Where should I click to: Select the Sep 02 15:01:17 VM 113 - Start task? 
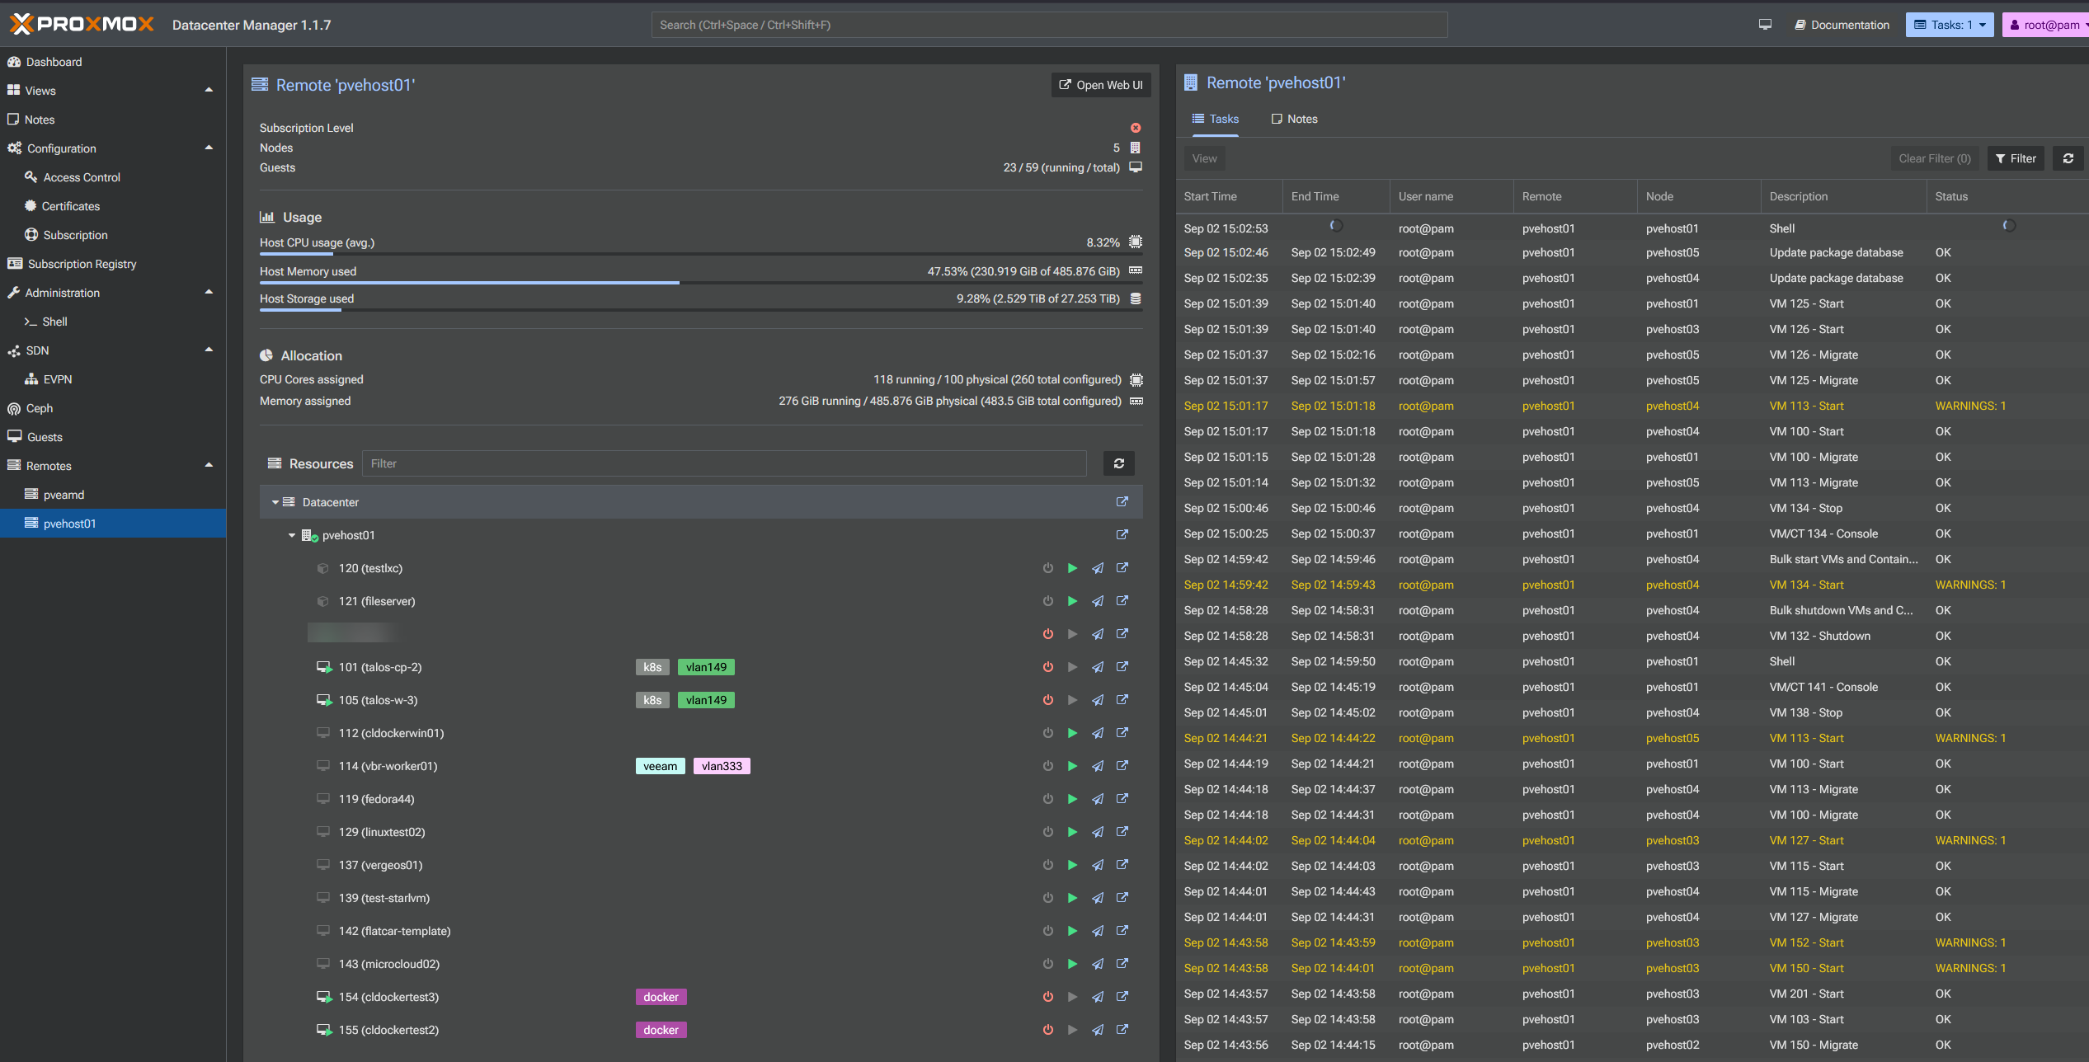(x=1632, y=406)
